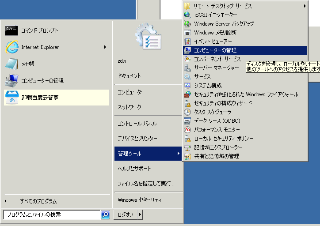This screenshot has width=320, height=226.
Task: Open コントロール パネル
Action: point(137,124)
